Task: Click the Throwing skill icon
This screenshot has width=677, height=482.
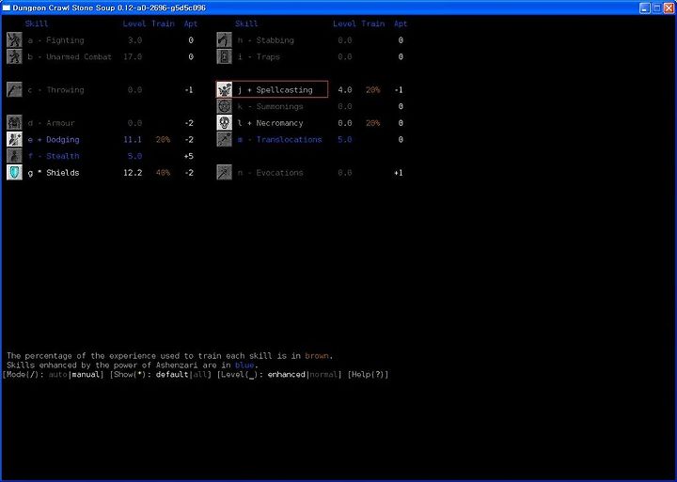Action: pos(14,90)
